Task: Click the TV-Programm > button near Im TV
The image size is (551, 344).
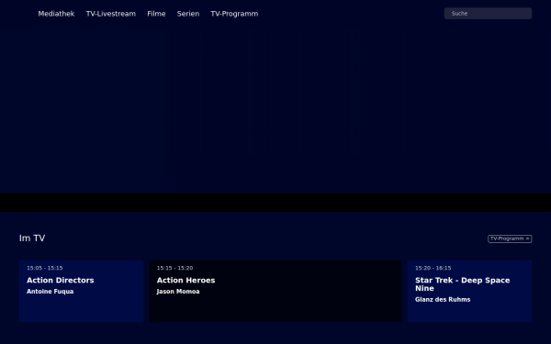Action: [510, 239]
